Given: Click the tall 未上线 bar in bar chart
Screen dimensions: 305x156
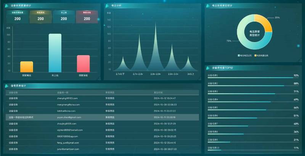Looking at the screenshot, I should (55, 53).
